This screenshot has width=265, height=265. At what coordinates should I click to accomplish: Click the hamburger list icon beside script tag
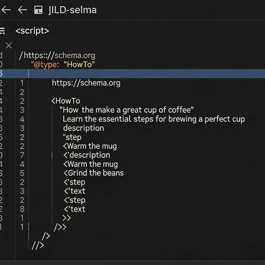(3, 31)
